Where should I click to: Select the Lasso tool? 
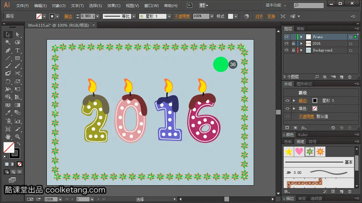(18, 42)
